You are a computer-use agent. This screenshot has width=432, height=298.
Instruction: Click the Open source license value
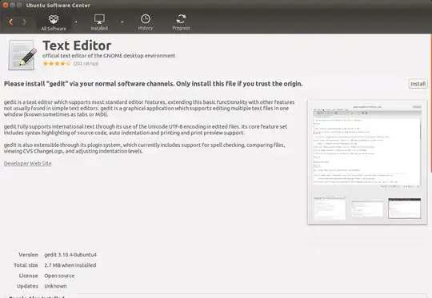point(59,276)
